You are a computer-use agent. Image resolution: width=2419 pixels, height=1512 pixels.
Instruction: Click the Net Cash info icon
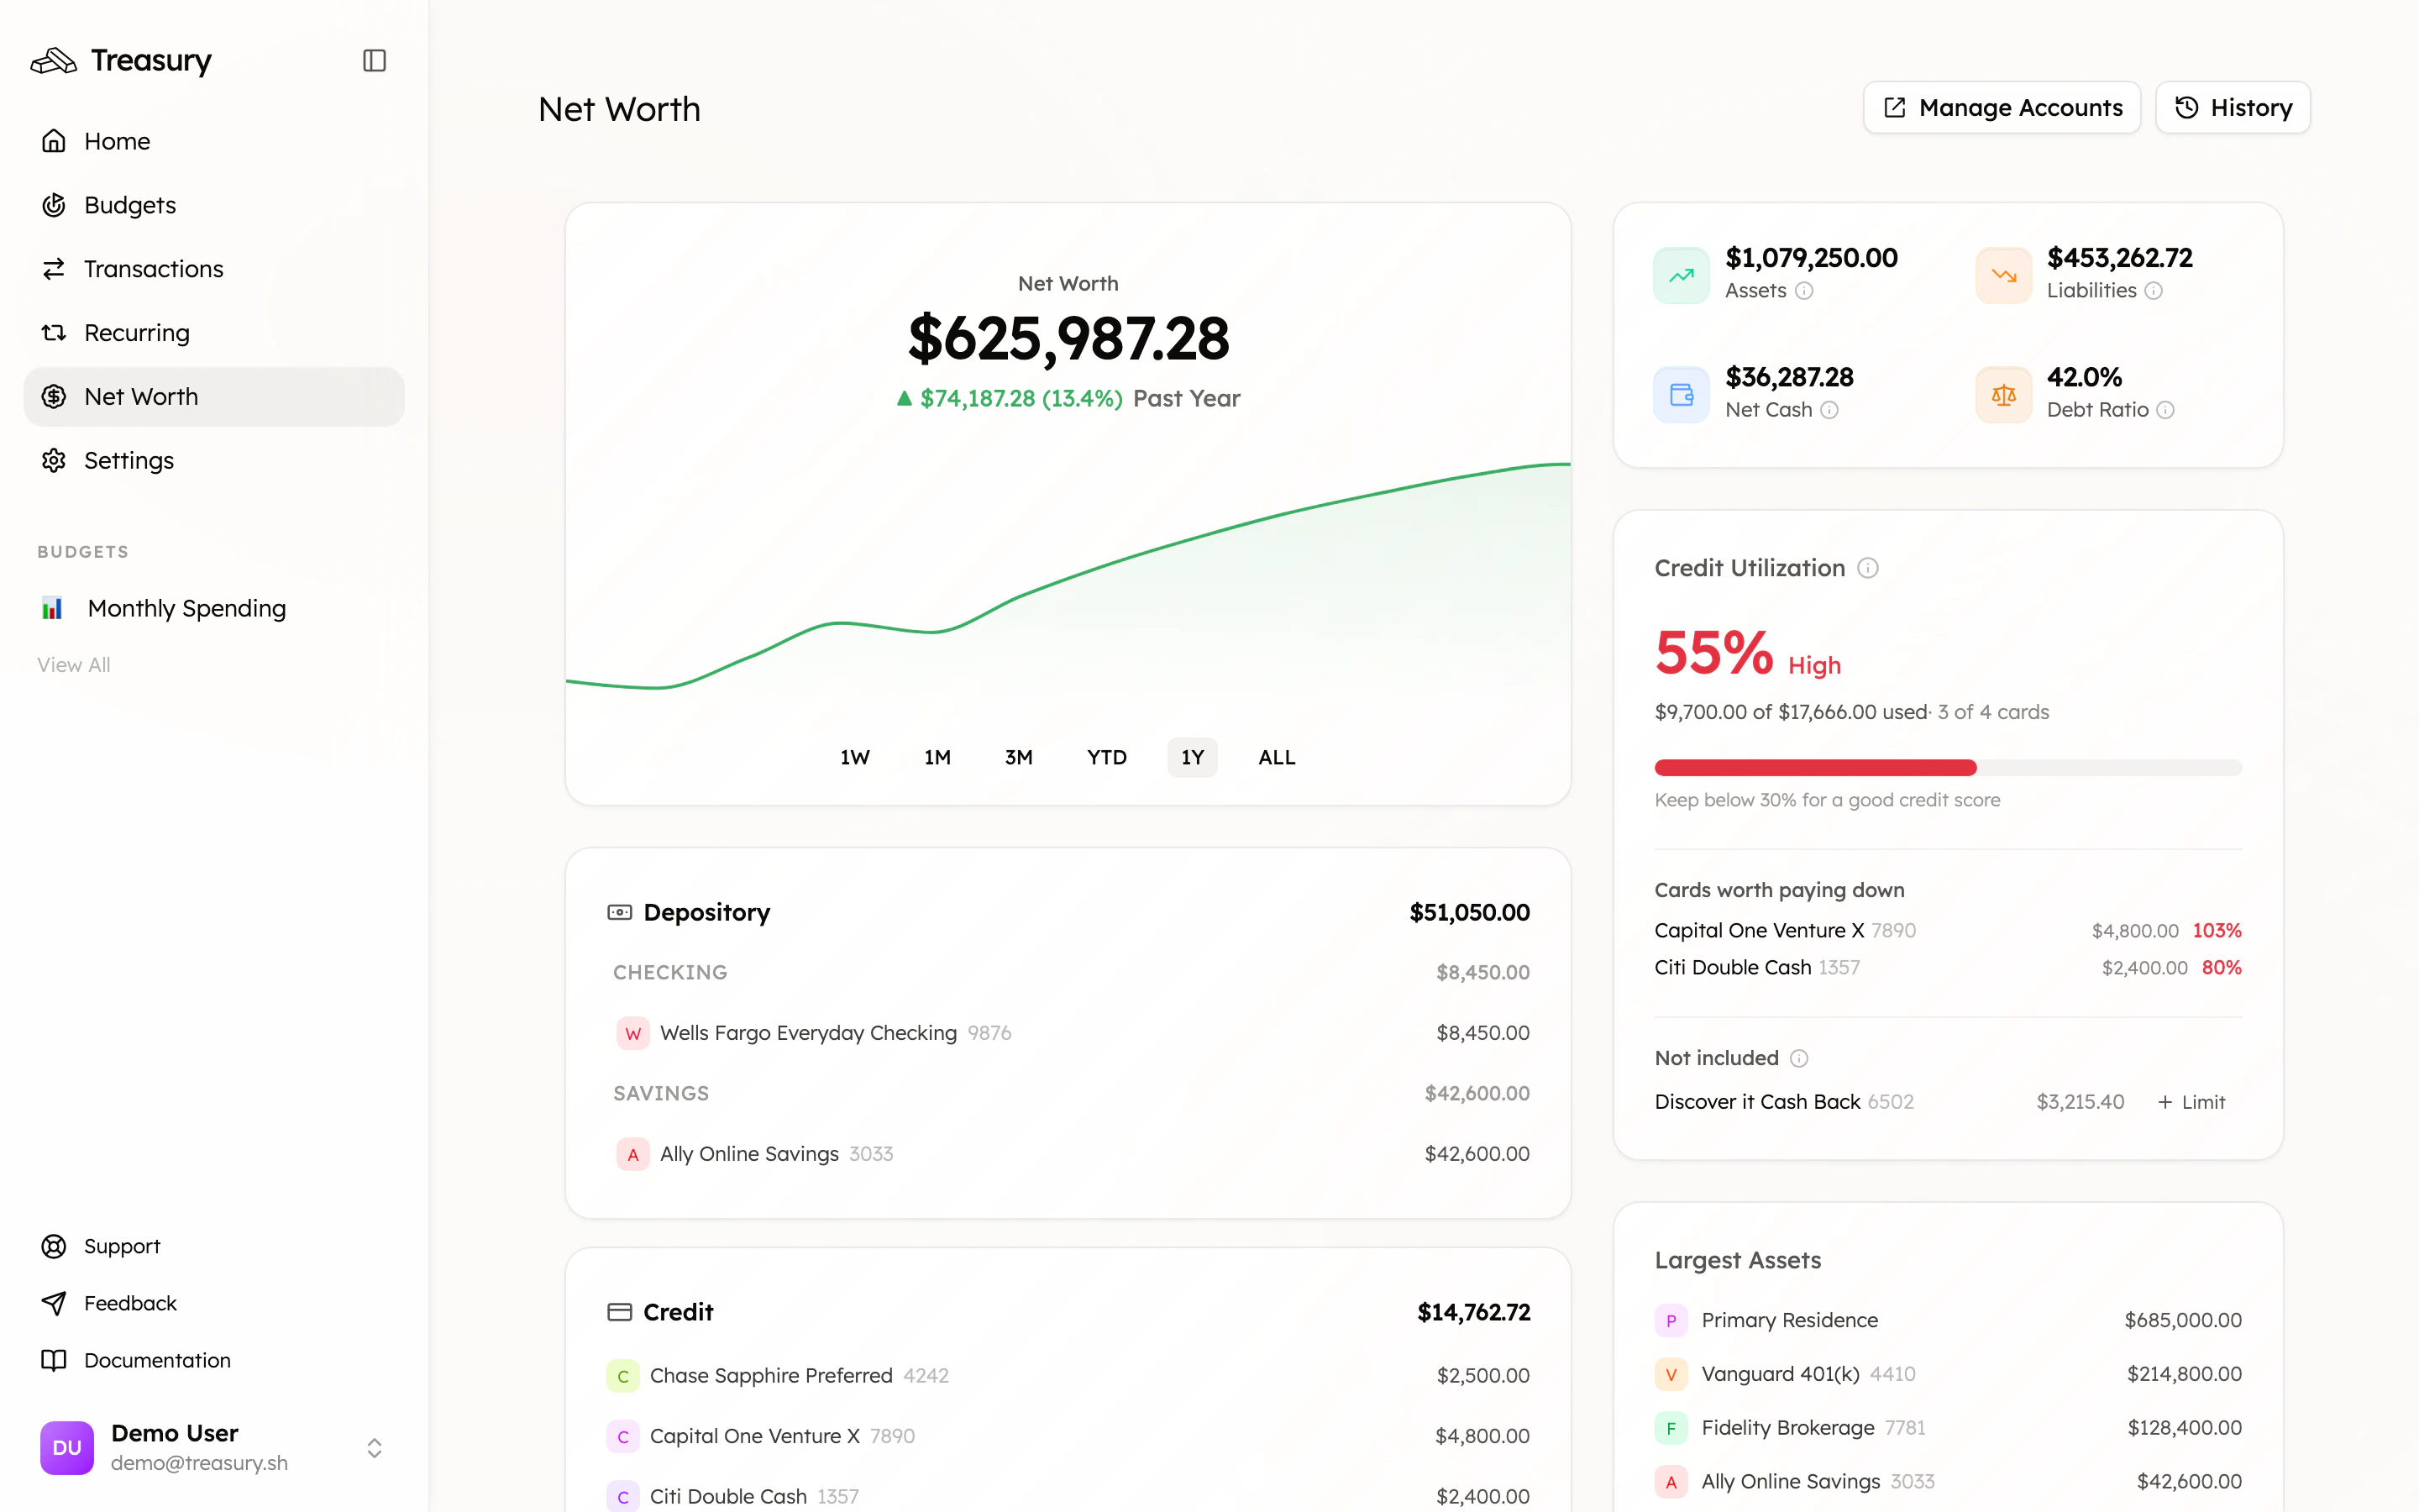pyautogui.click(x=1829, y=410)
